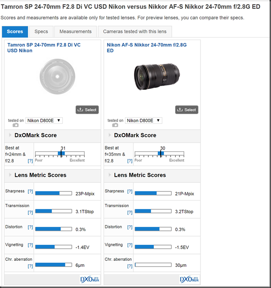This screenshot has height=288, width=271.
Task: Open help for Nikon DxOMark best-at score
Action: coord(130,161)
